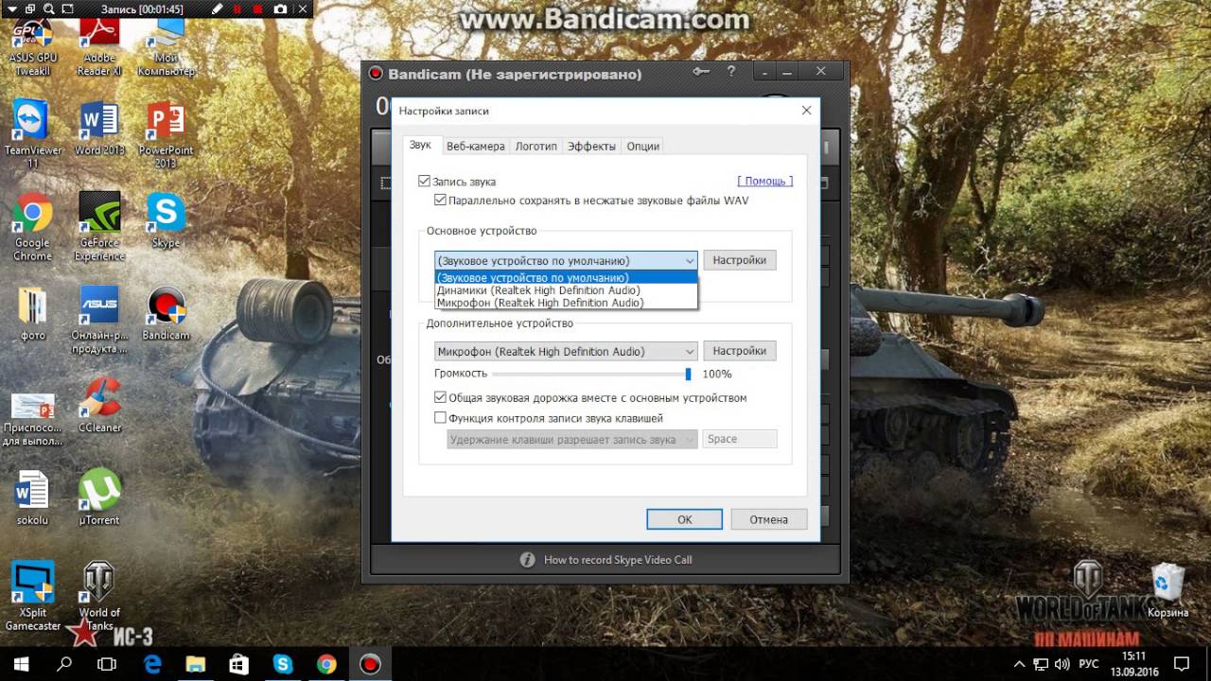Select the XSplit Gamecaster desktop icon
1211x681 pixels.
(x=32, y=597)
